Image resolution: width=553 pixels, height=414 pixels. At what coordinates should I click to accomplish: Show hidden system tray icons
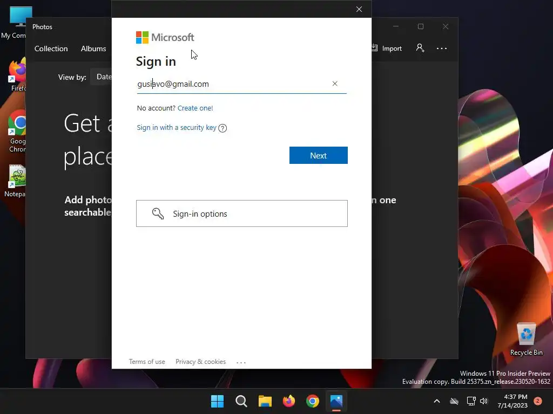(436, 401)
